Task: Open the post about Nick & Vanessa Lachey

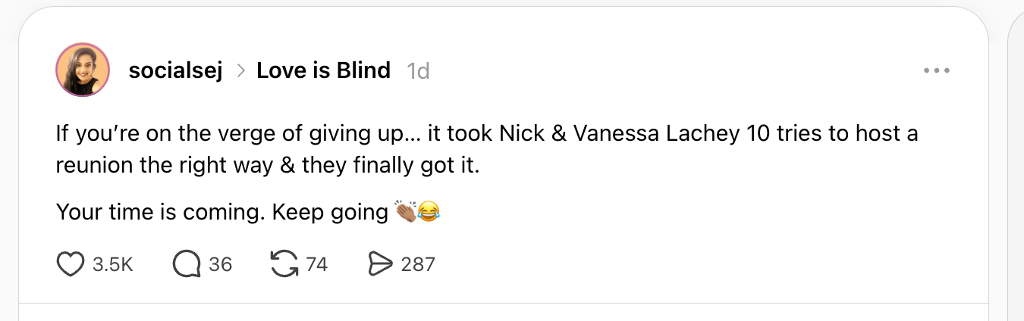Action: [x=485, y=150]
